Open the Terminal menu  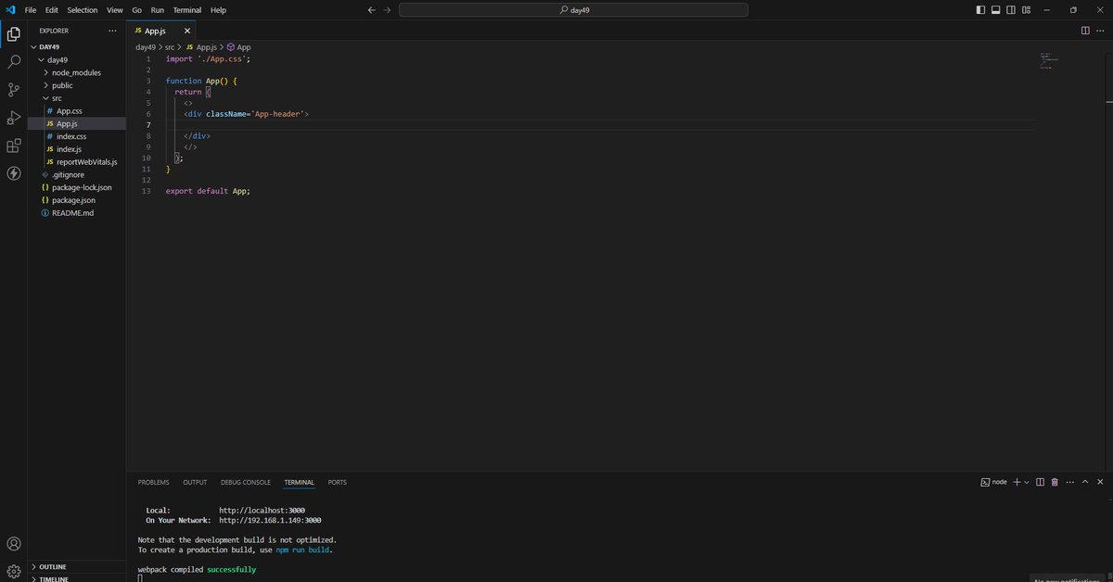point(187,10)
